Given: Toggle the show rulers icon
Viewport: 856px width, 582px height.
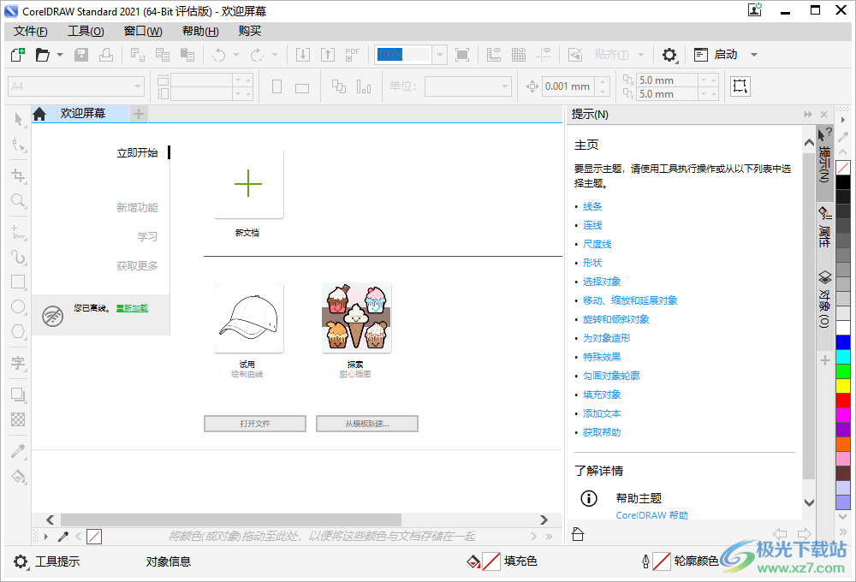Looking at the screenshot, I should point(494,55).
